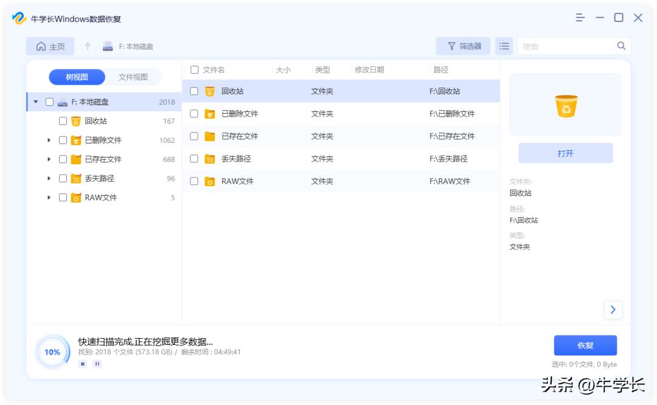Go to 主页 home tab
The width and height of the screenshot is (657, 405).
50,46
